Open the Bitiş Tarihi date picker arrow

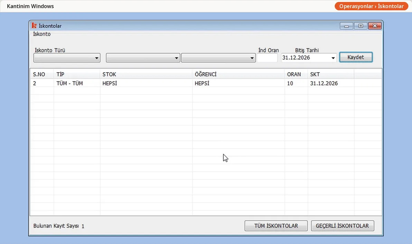click(x=333, y=58)
